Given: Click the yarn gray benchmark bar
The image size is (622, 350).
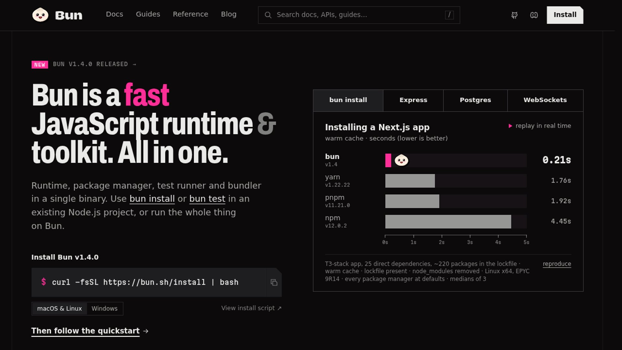Looking at the screenshot, I should click(x=410, y=181).
